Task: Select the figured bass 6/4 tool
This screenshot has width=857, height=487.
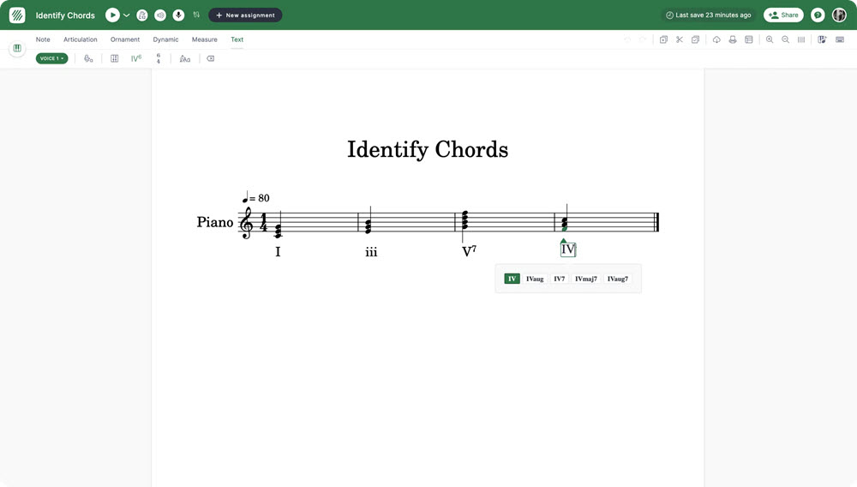Action: pos(159,58)
